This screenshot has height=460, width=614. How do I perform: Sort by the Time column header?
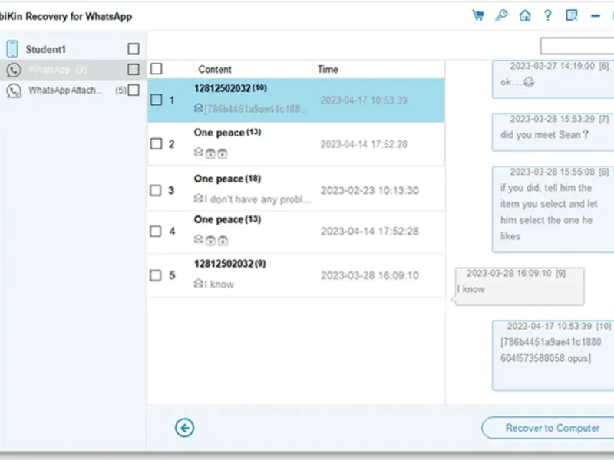coord(328,69)
